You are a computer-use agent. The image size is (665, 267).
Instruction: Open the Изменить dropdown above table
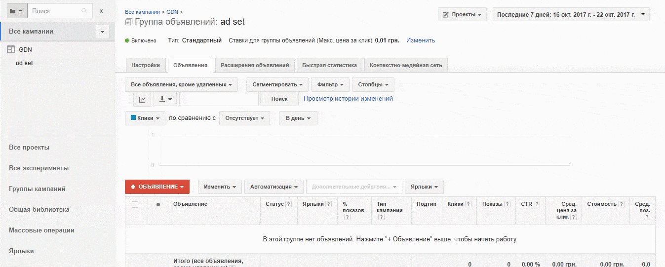pos(220,187)
